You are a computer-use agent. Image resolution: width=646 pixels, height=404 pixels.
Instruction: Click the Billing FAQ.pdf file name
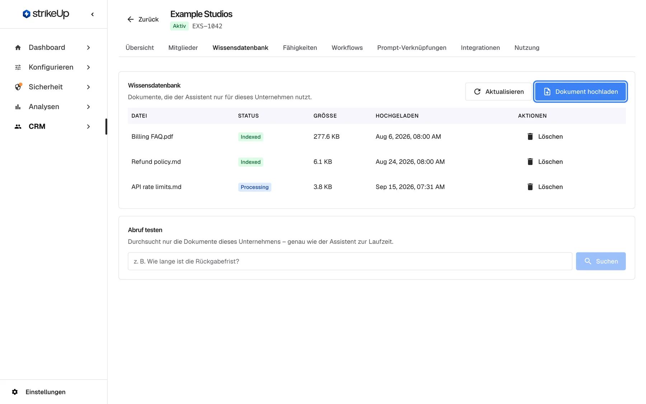pyautogui.click(x=152, y=137)
